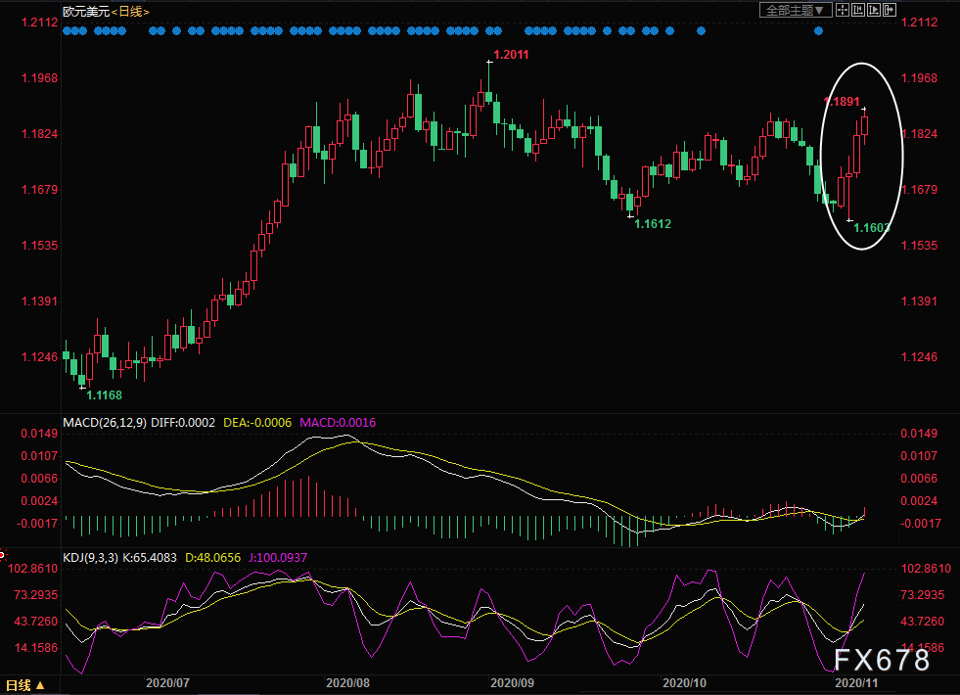Click the rightmost toolbar arrow icon
Screen dimensions: 960x695
click(x=889, y=10)
